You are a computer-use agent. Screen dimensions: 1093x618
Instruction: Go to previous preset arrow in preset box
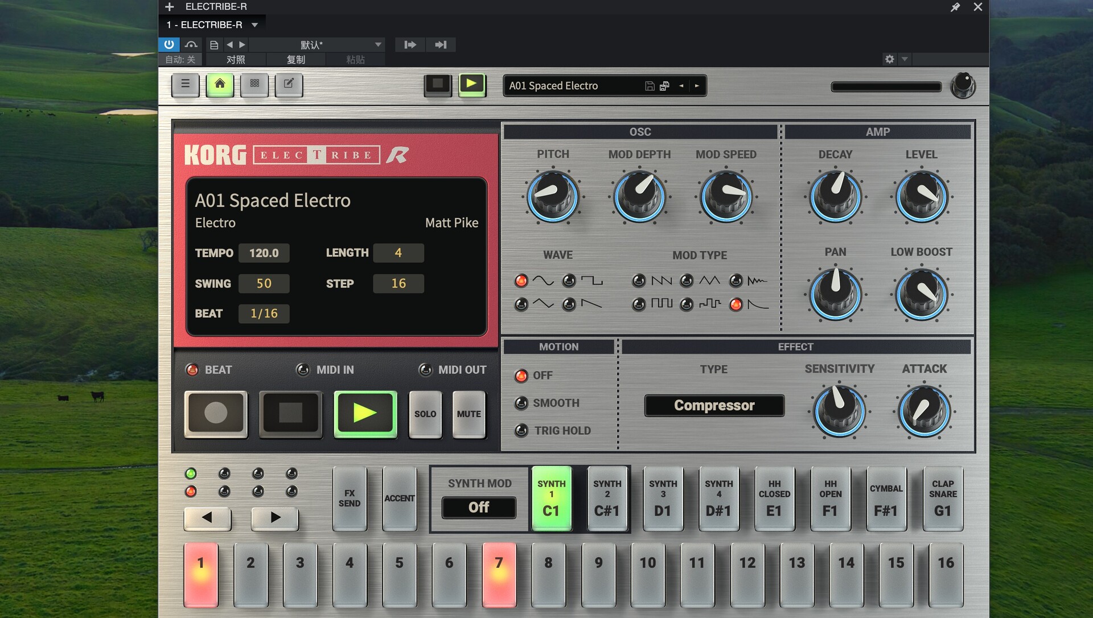[681, 86]
